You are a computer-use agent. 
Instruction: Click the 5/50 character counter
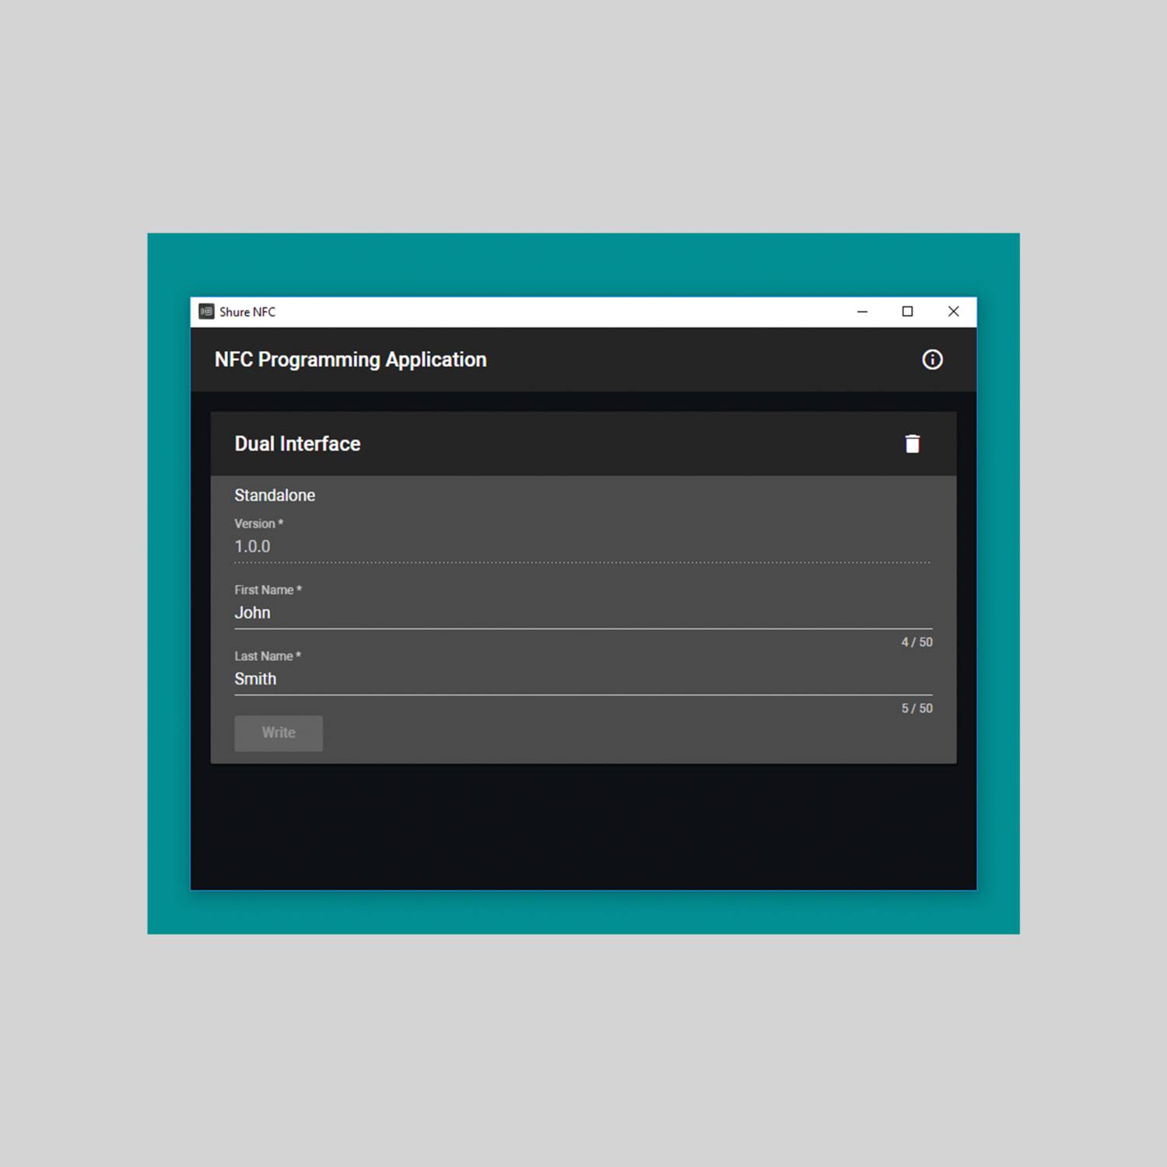pos(916,708)
